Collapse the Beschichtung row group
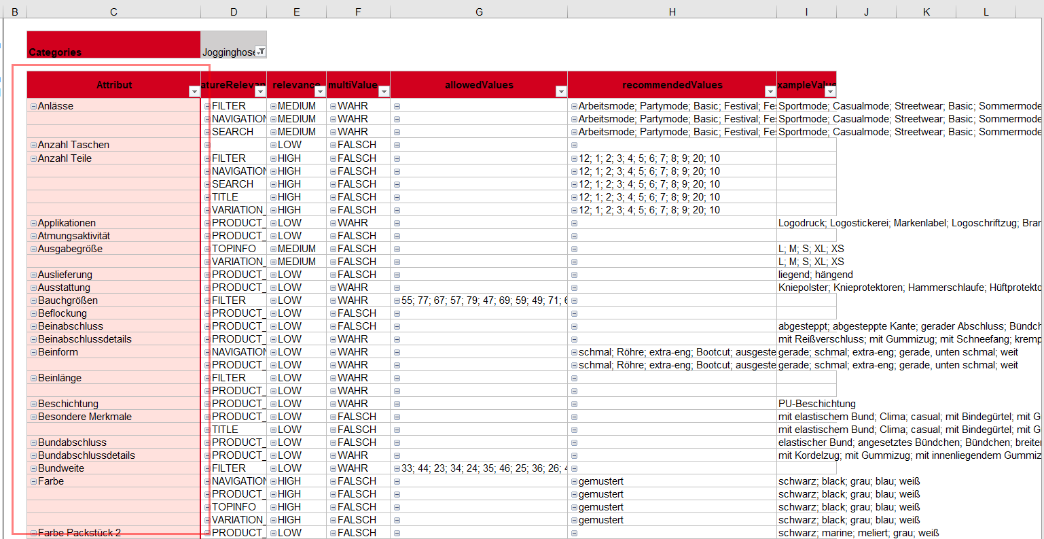This screenshot has width=1044, height=539. [33, 404]
